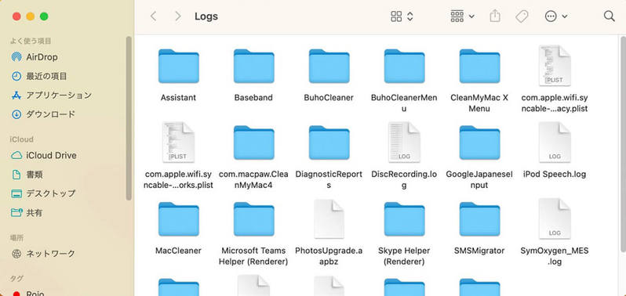
Task: Open the MacCleaner folder
Action: (178, 219)
